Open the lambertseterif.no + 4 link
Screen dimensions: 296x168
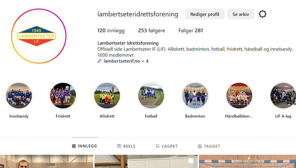click(126, 61)
